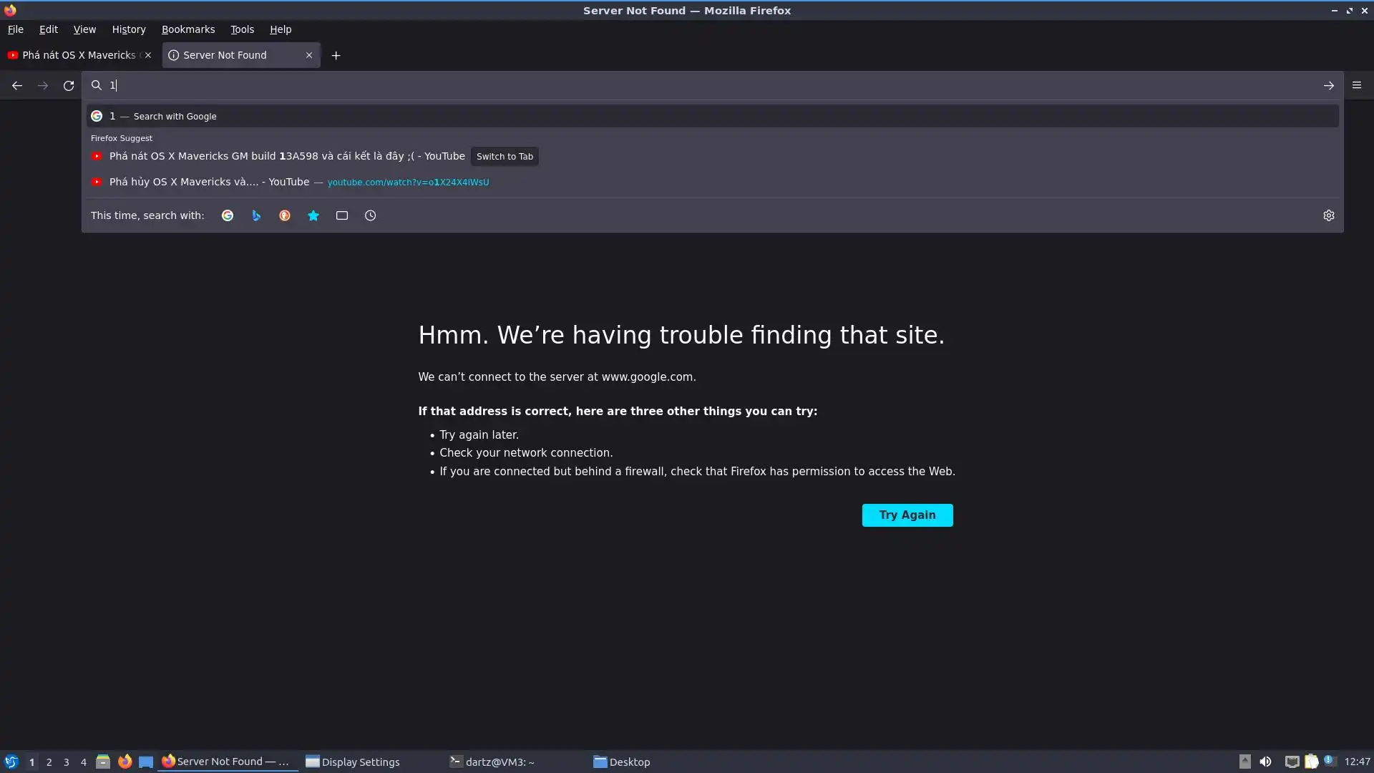Open volume control in system tray
The height and width of the screenshot is (773, 1374).
coord(1265,762)
